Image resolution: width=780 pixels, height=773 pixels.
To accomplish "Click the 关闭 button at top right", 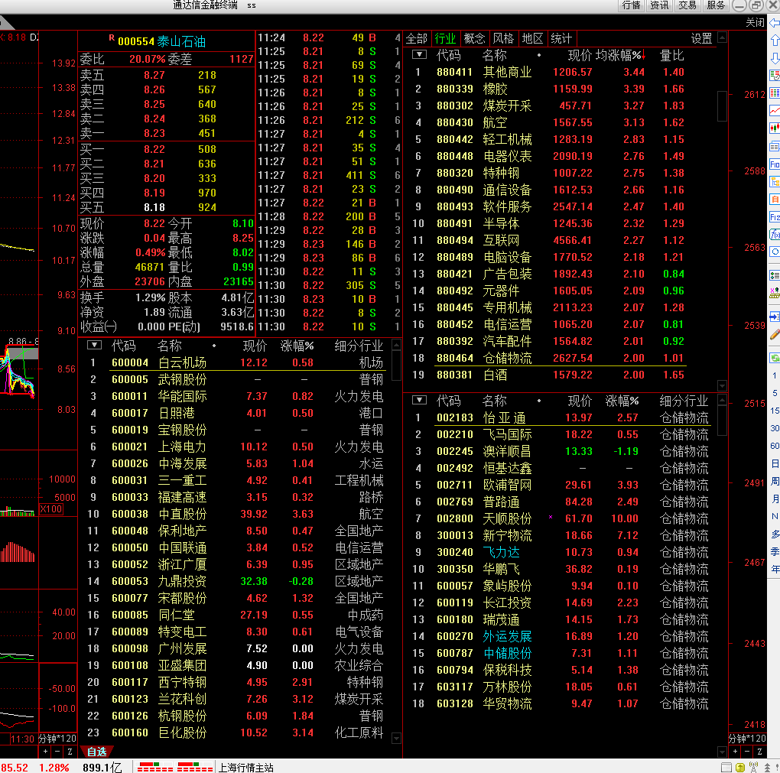I will point(754,22).
